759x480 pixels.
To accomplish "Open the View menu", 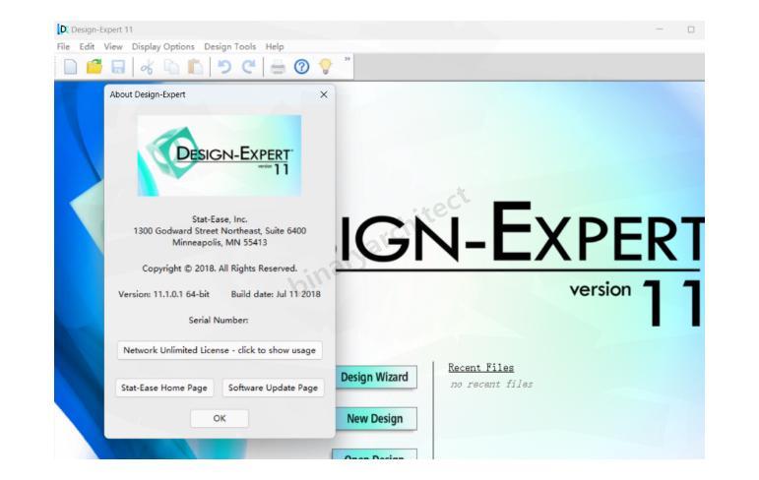I will 113,46.
